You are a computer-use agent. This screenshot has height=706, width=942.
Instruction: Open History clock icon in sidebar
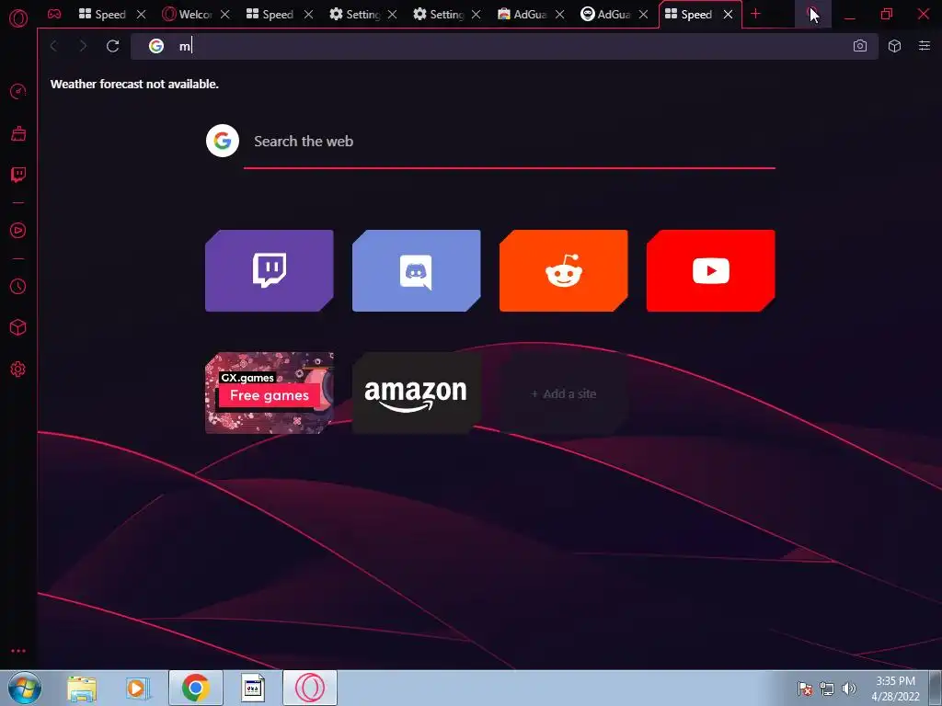(18, 287)
